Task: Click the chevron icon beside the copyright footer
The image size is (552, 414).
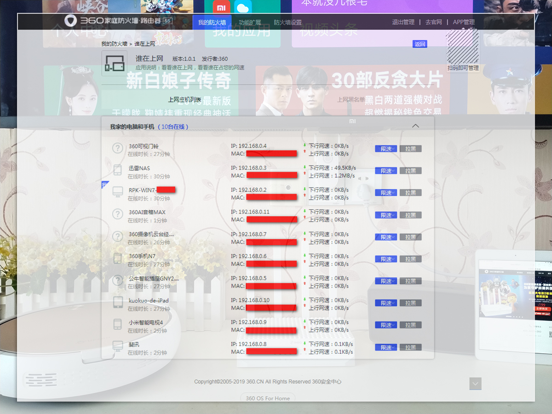Action: pos(476,384)
